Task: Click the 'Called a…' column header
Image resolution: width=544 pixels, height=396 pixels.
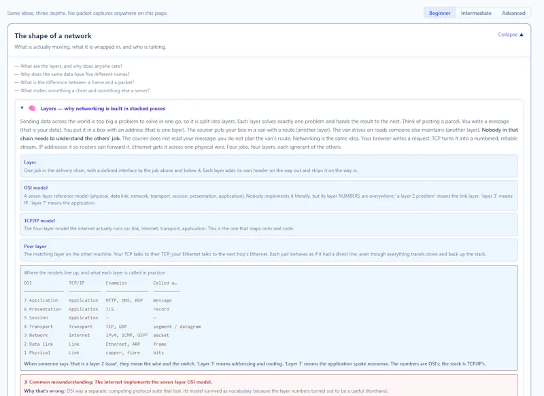Action: [x=165, y=283]
